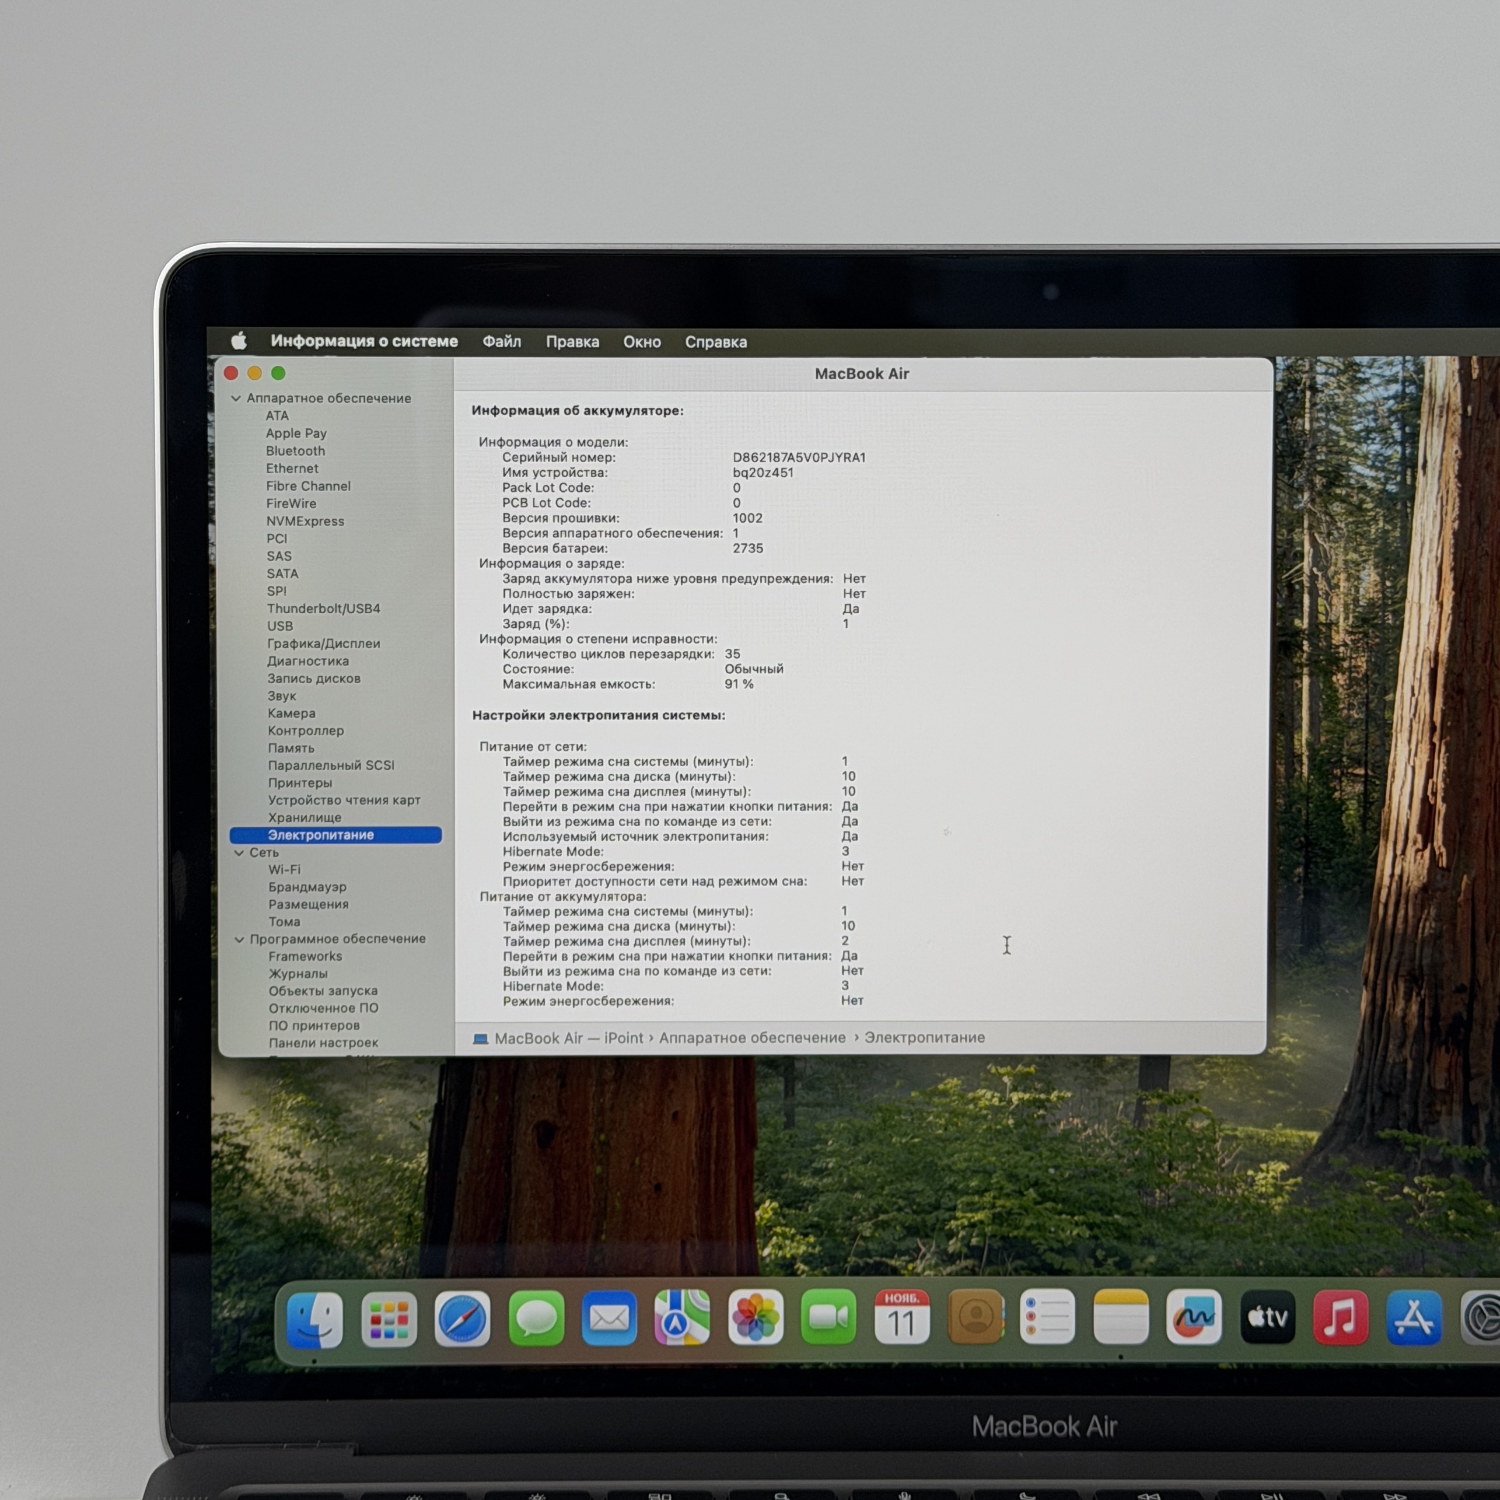Select Хранилище in hardware list
Screen dimensions: 1500x1500
pos(305,817)
